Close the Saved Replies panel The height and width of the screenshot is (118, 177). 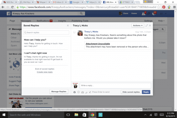pyautogui.click(x=68, y=26)
